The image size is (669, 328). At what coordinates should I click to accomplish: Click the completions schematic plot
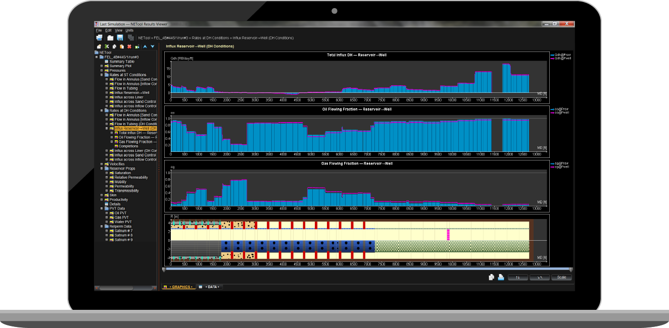coord(357,240)
